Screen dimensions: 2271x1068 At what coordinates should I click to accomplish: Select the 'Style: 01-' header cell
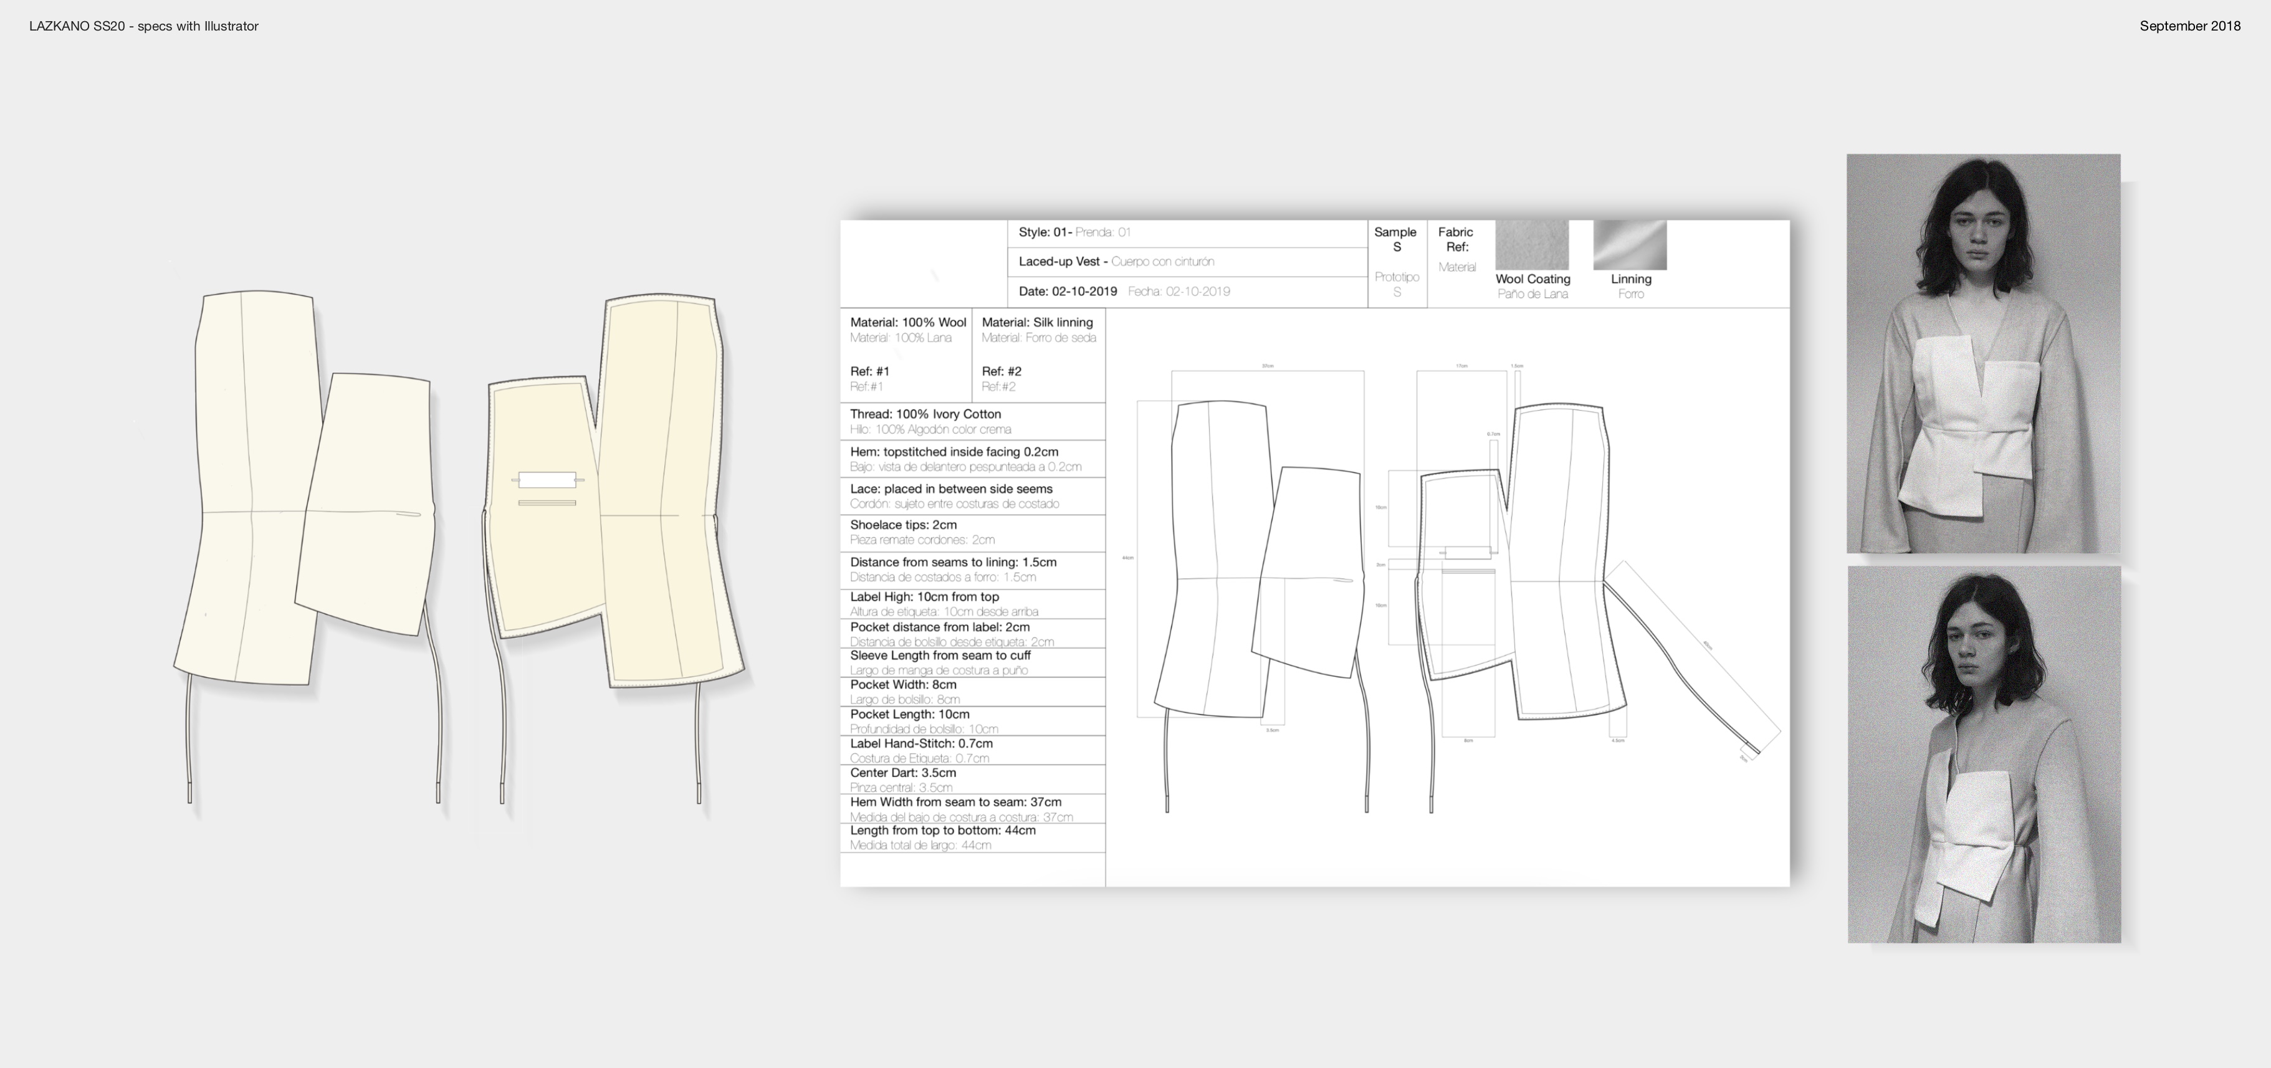pos(1187,232)
